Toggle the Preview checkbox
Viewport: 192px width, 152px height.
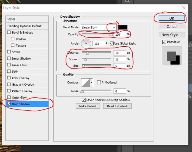coord(164,42)
